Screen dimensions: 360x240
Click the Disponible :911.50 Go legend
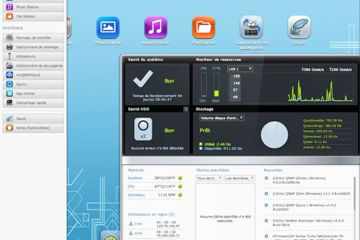(x=221, y=149)
